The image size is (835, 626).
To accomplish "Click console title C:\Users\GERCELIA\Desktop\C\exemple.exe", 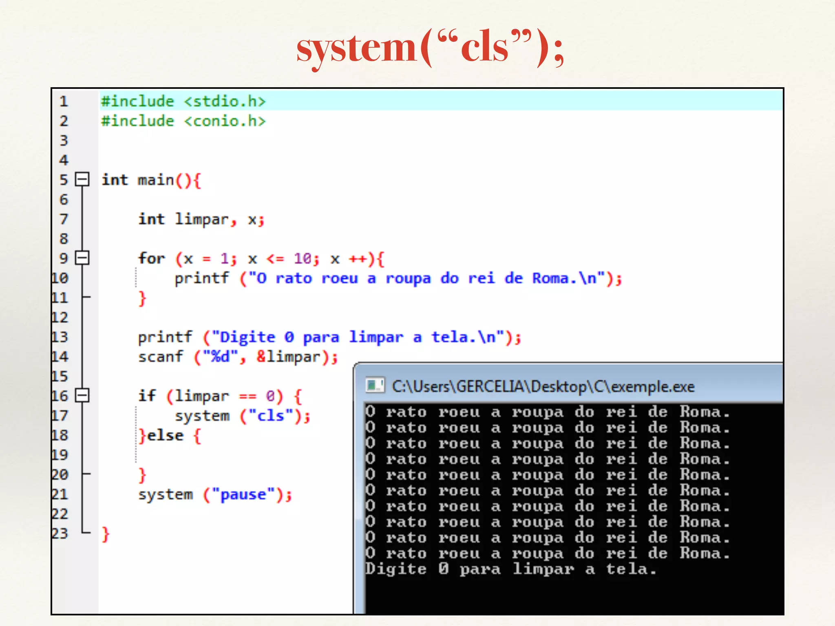I will (x=543, y=386).
